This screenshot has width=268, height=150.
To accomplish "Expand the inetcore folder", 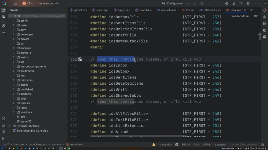I will (x=14, y=53).
